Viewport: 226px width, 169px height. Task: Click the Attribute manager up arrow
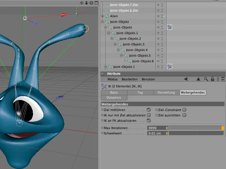pyautogui.click(x=199, y=79)
